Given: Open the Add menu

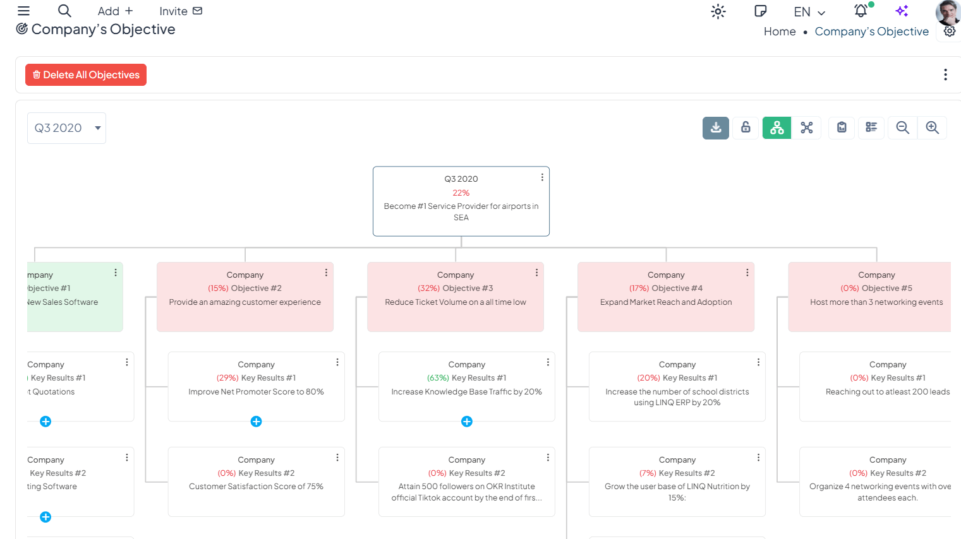Looking at the screenshot, I should [115, 11].
